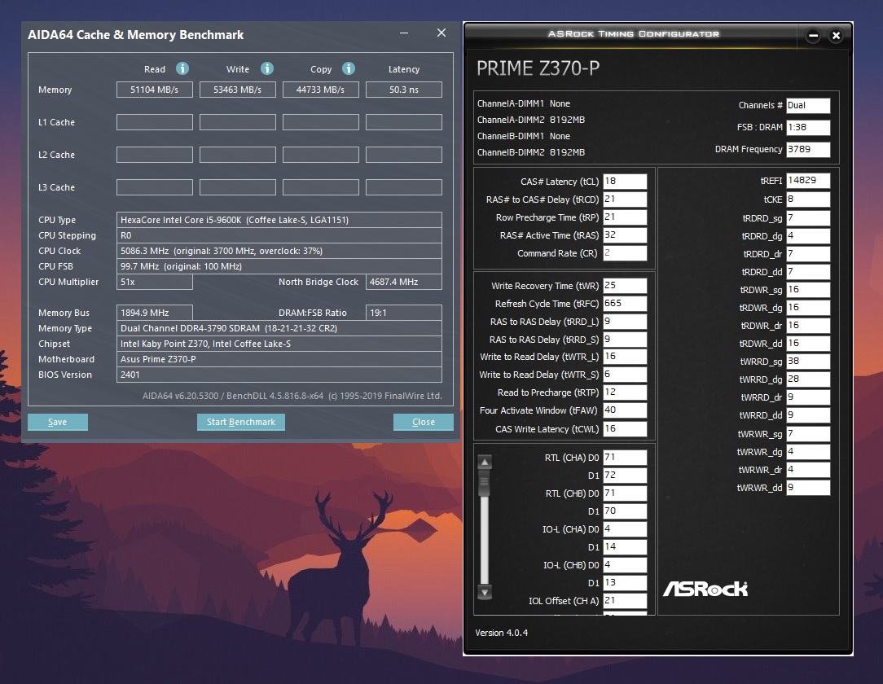Click the Motherboard Asus Prime Z370-P field
This screenshot has width=883, height=684.
pos(279,359)
